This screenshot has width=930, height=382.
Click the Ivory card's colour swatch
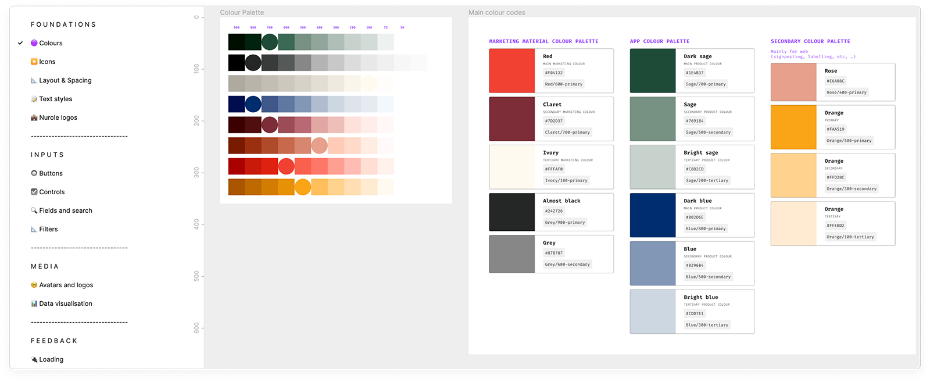pos(512,167)
